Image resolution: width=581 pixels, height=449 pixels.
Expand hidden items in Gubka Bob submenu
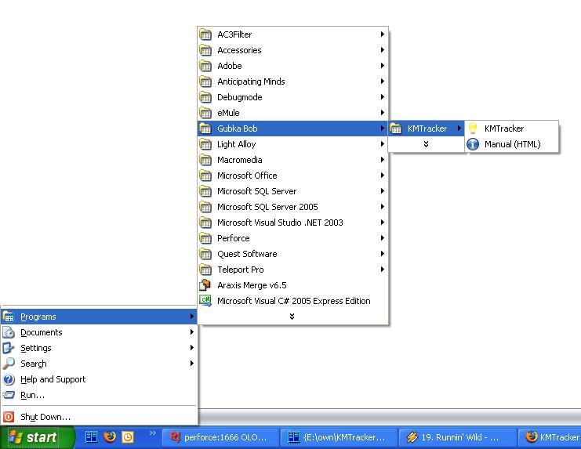tap(426, 144)
